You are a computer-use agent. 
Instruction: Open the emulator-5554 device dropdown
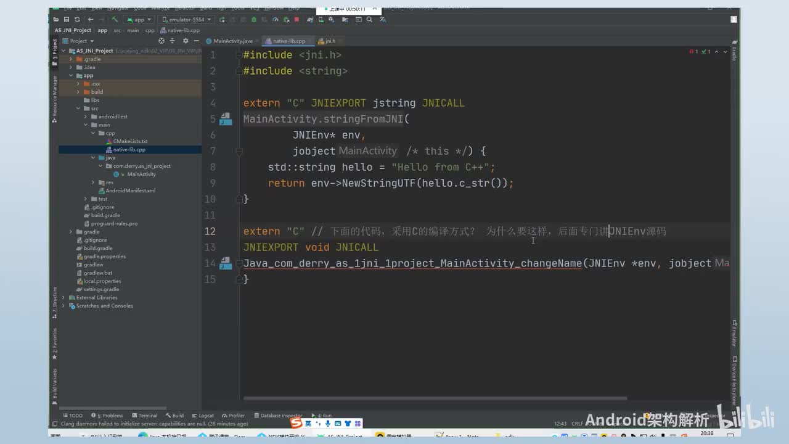[187, 20]
